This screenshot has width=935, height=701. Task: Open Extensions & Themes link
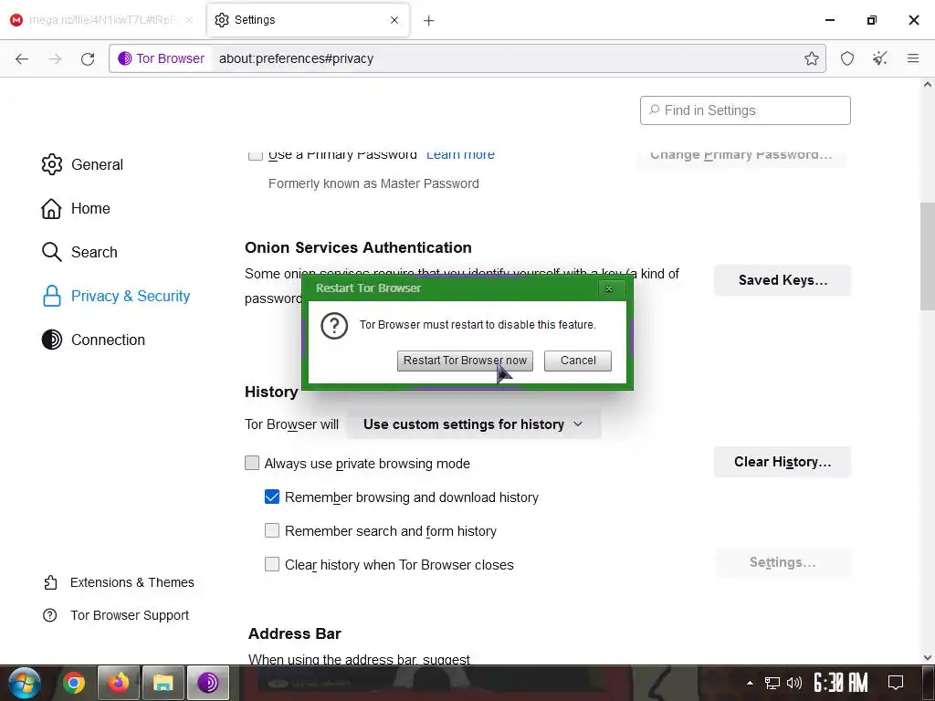click(119, 582)
